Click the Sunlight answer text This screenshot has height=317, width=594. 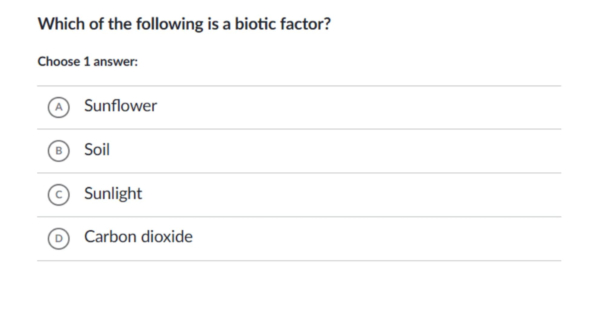coord(113,193)
